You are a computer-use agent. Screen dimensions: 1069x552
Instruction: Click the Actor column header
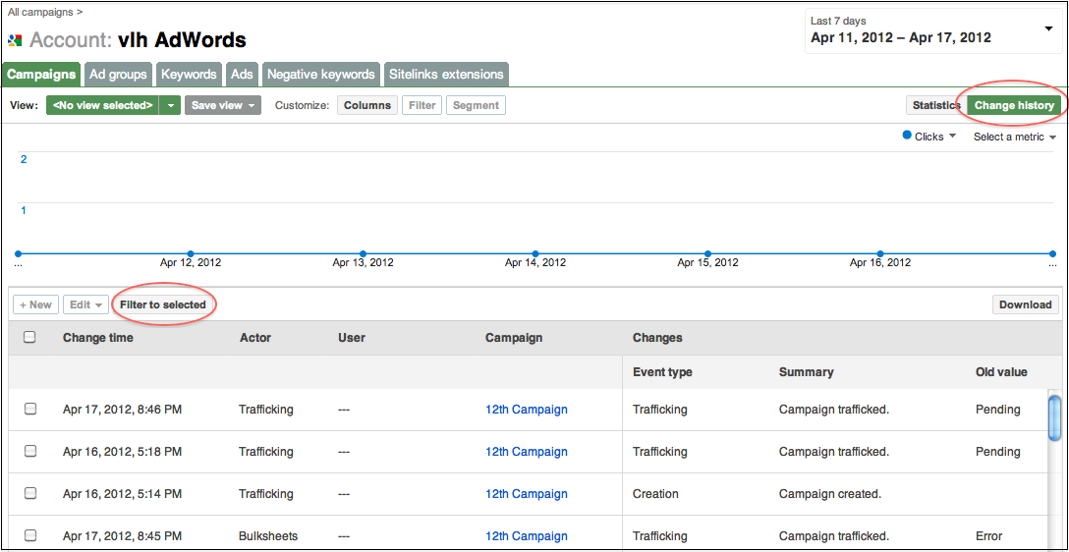pyautogui.click(x=255, y=337)
